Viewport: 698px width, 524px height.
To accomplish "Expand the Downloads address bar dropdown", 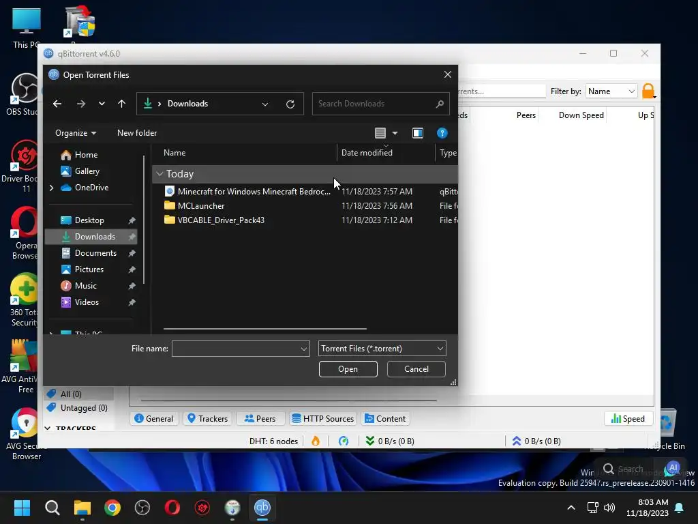I will click(x=265, y=104).
